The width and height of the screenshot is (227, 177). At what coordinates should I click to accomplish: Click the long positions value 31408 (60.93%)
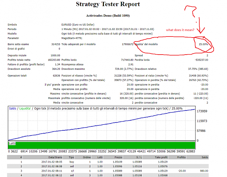pyautogui.click(x=198, y=75)
